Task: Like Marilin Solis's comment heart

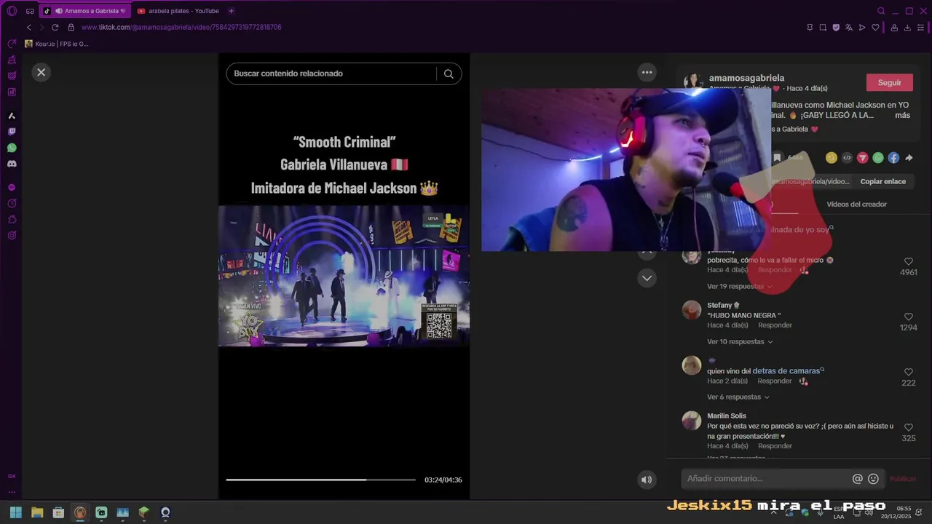Action: pyautogui.click(x=909, y=427)
